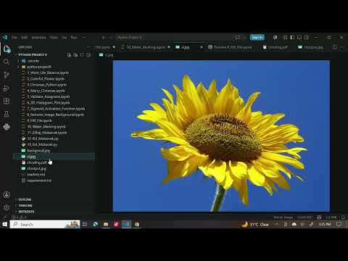Open the Python icon in activity bar

point(7,127)
